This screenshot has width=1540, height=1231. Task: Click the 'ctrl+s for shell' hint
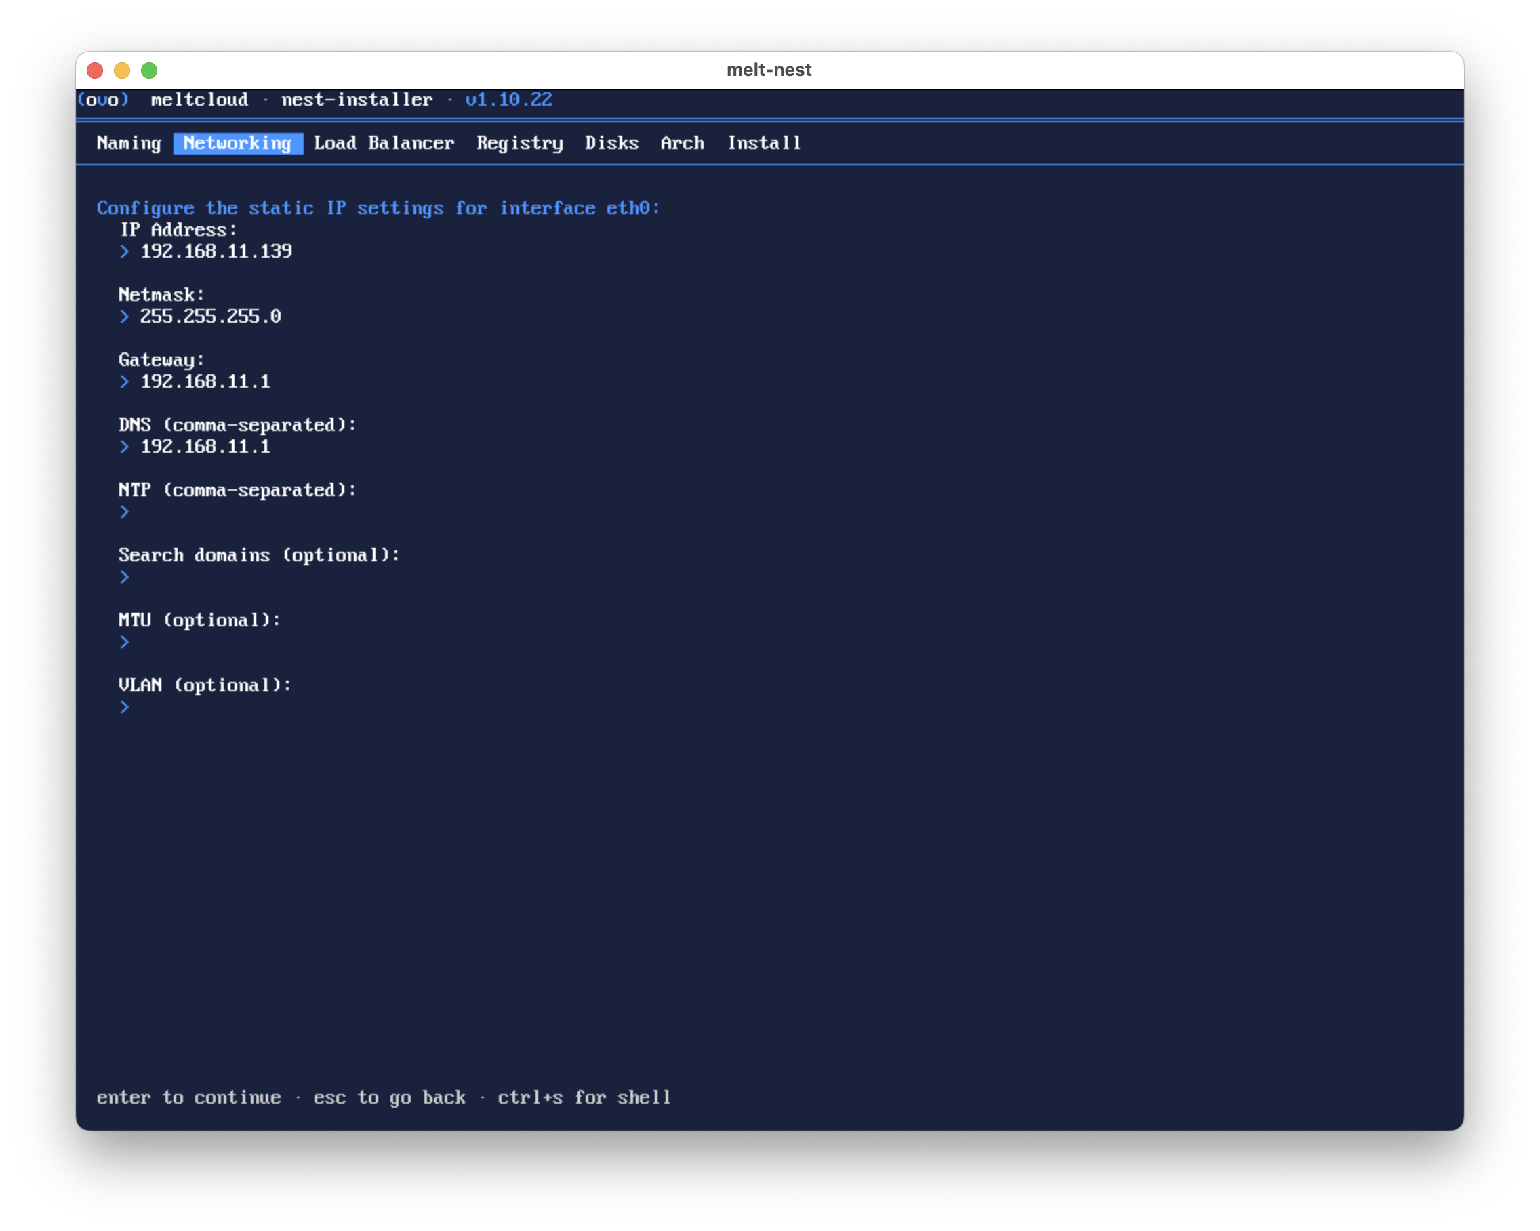click(x=584, y=1097)
